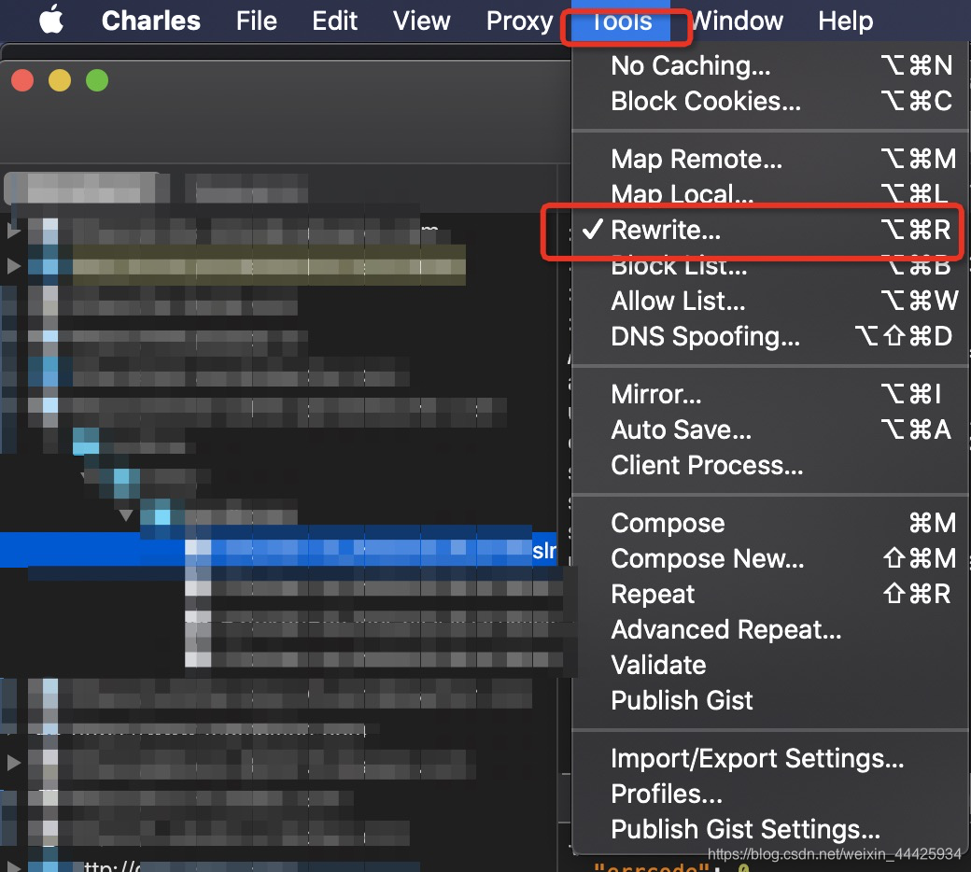
Task: Choose Block Cookies... menu item
Action: tap(770, 101)
